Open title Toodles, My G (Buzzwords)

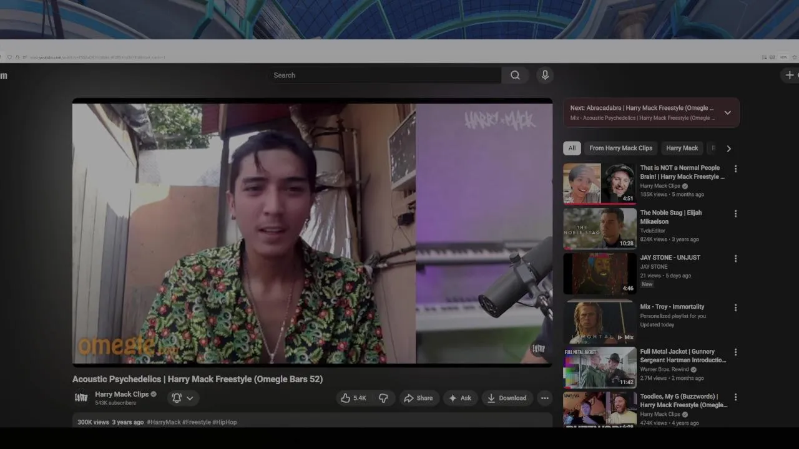tap(684, 400)
